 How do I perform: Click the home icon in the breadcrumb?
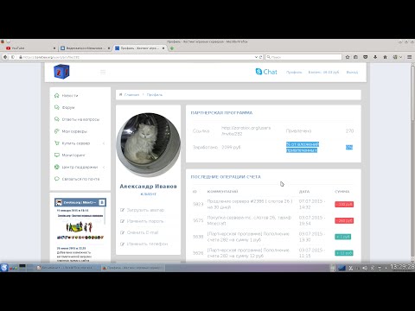click(x=121, y=95)
